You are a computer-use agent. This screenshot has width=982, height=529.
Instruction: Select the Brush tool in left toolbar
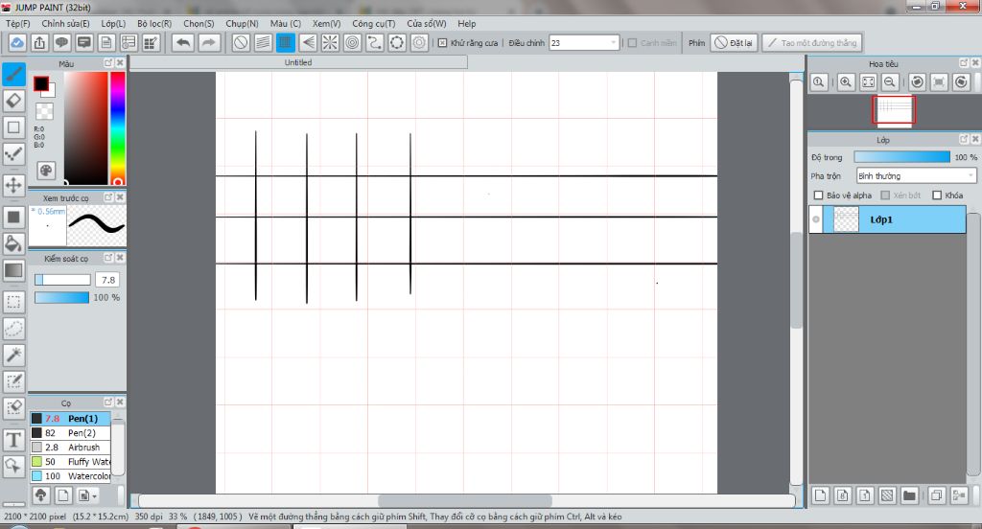coord(13,74)
